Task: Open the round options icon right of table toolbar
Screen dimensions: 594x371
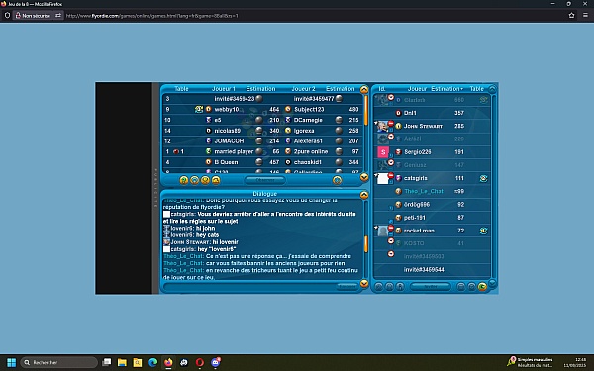Action: pos(337,180)
